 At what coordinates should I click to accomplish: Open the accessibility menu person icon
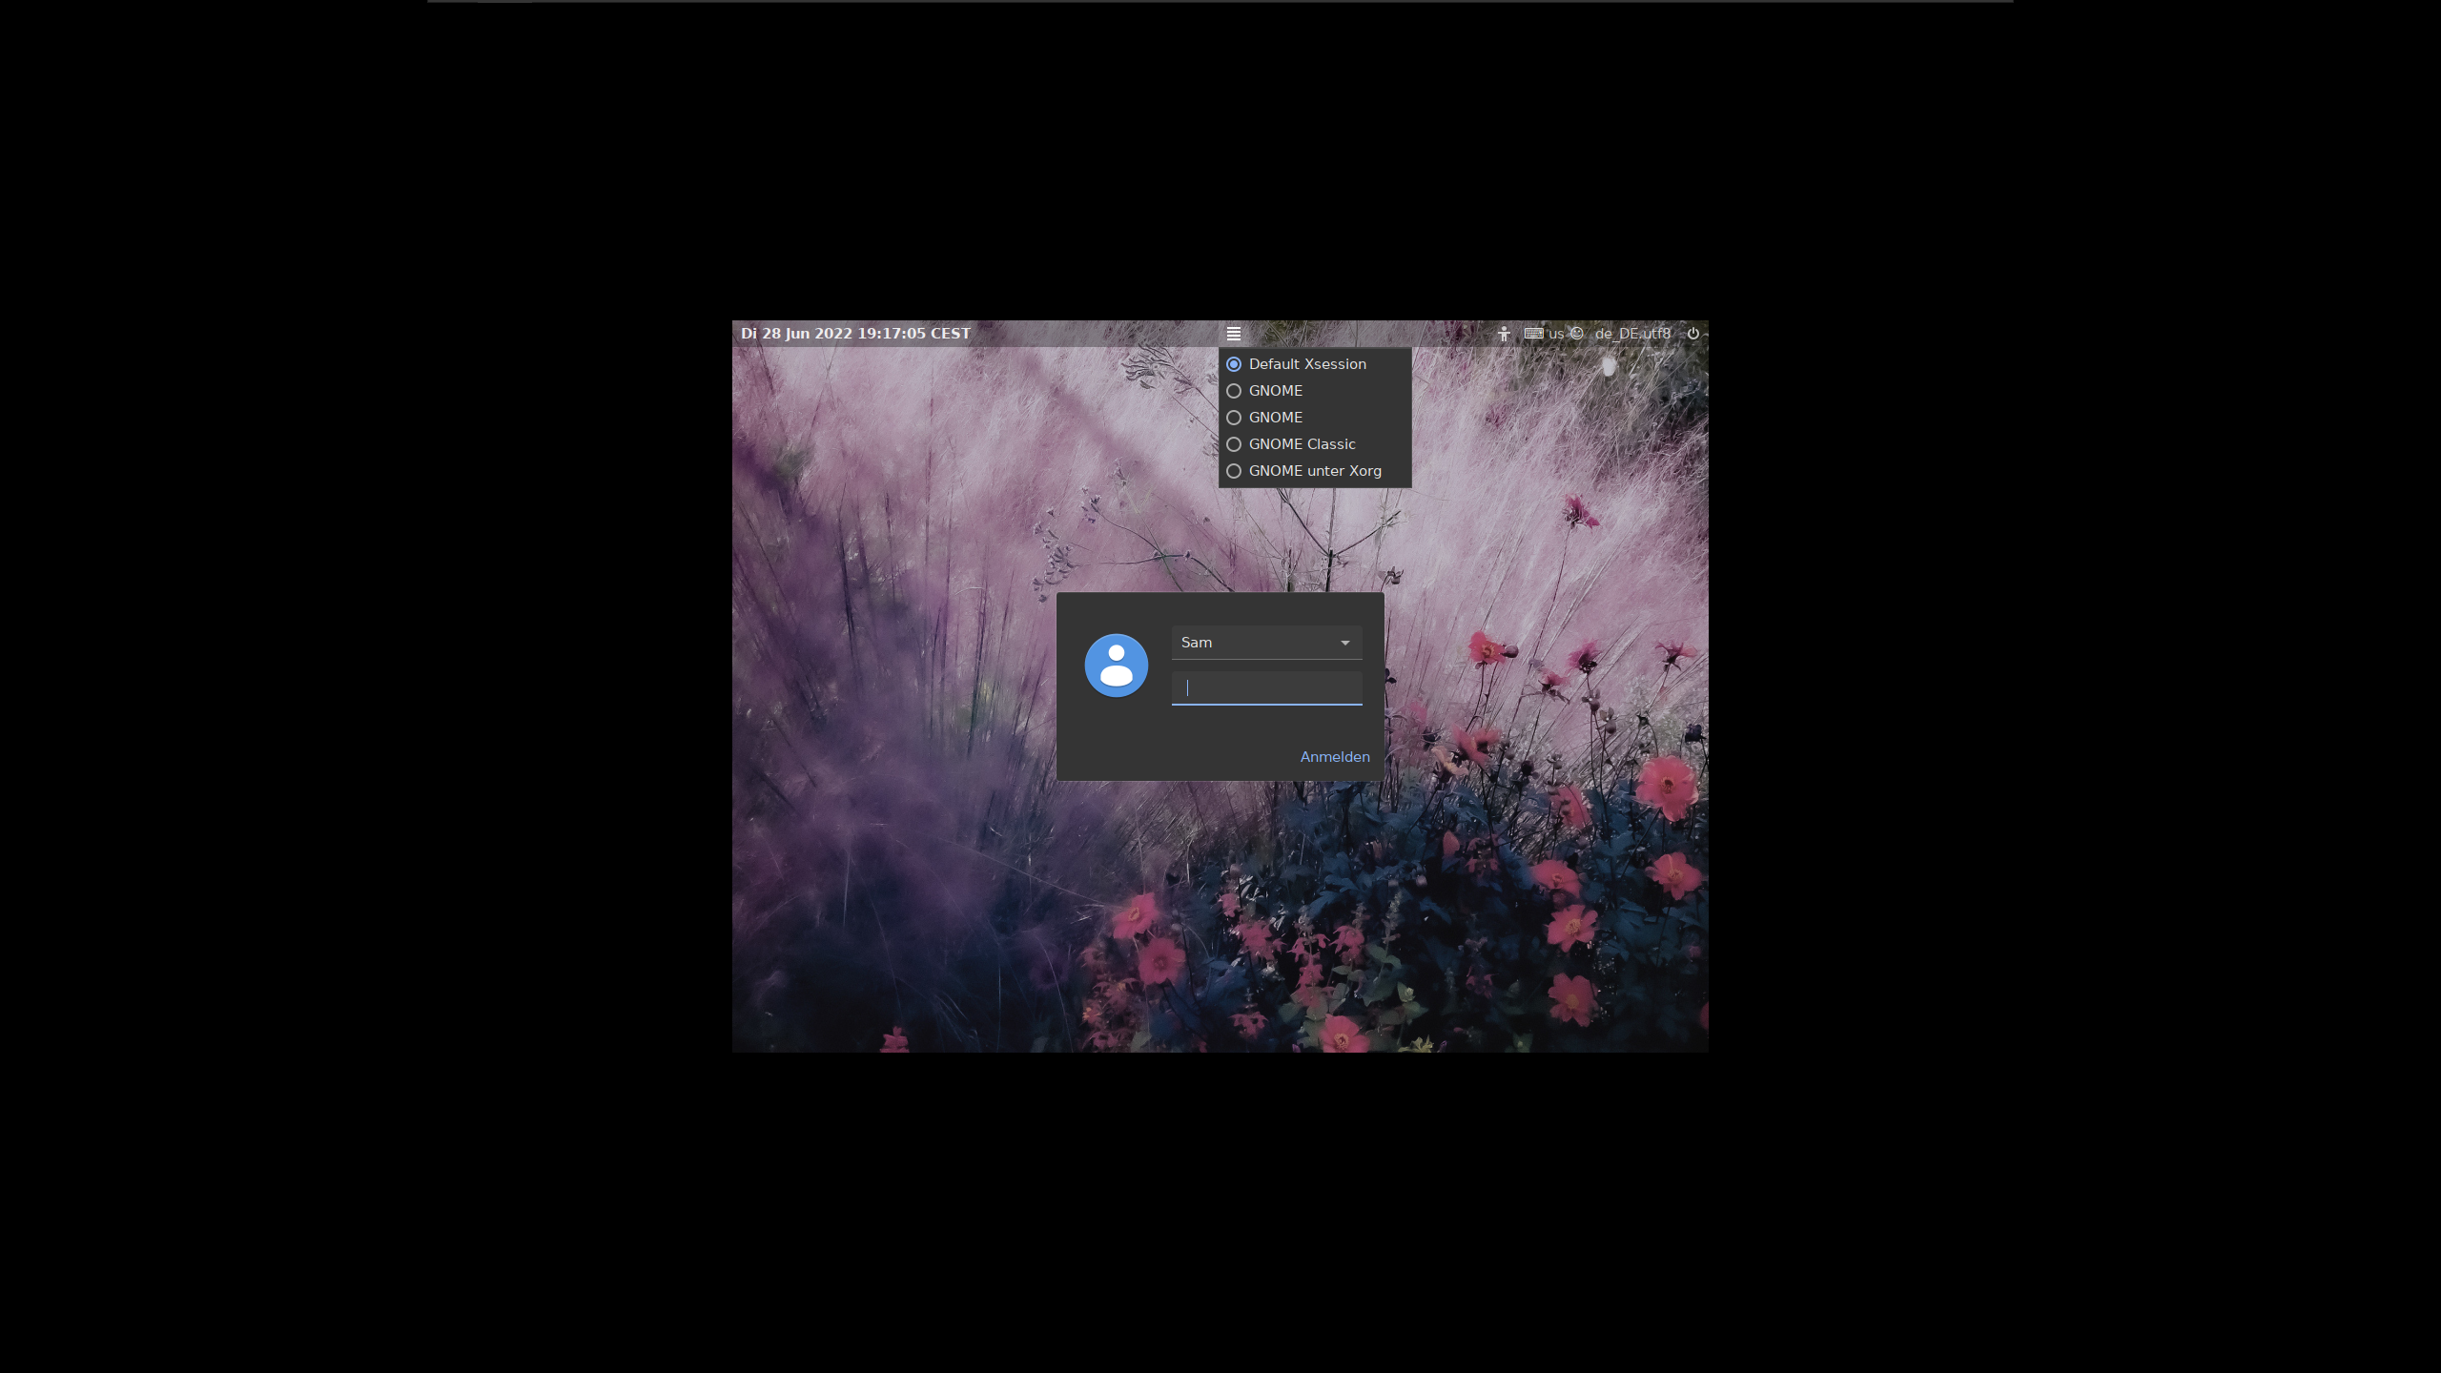coord(1504,334)
